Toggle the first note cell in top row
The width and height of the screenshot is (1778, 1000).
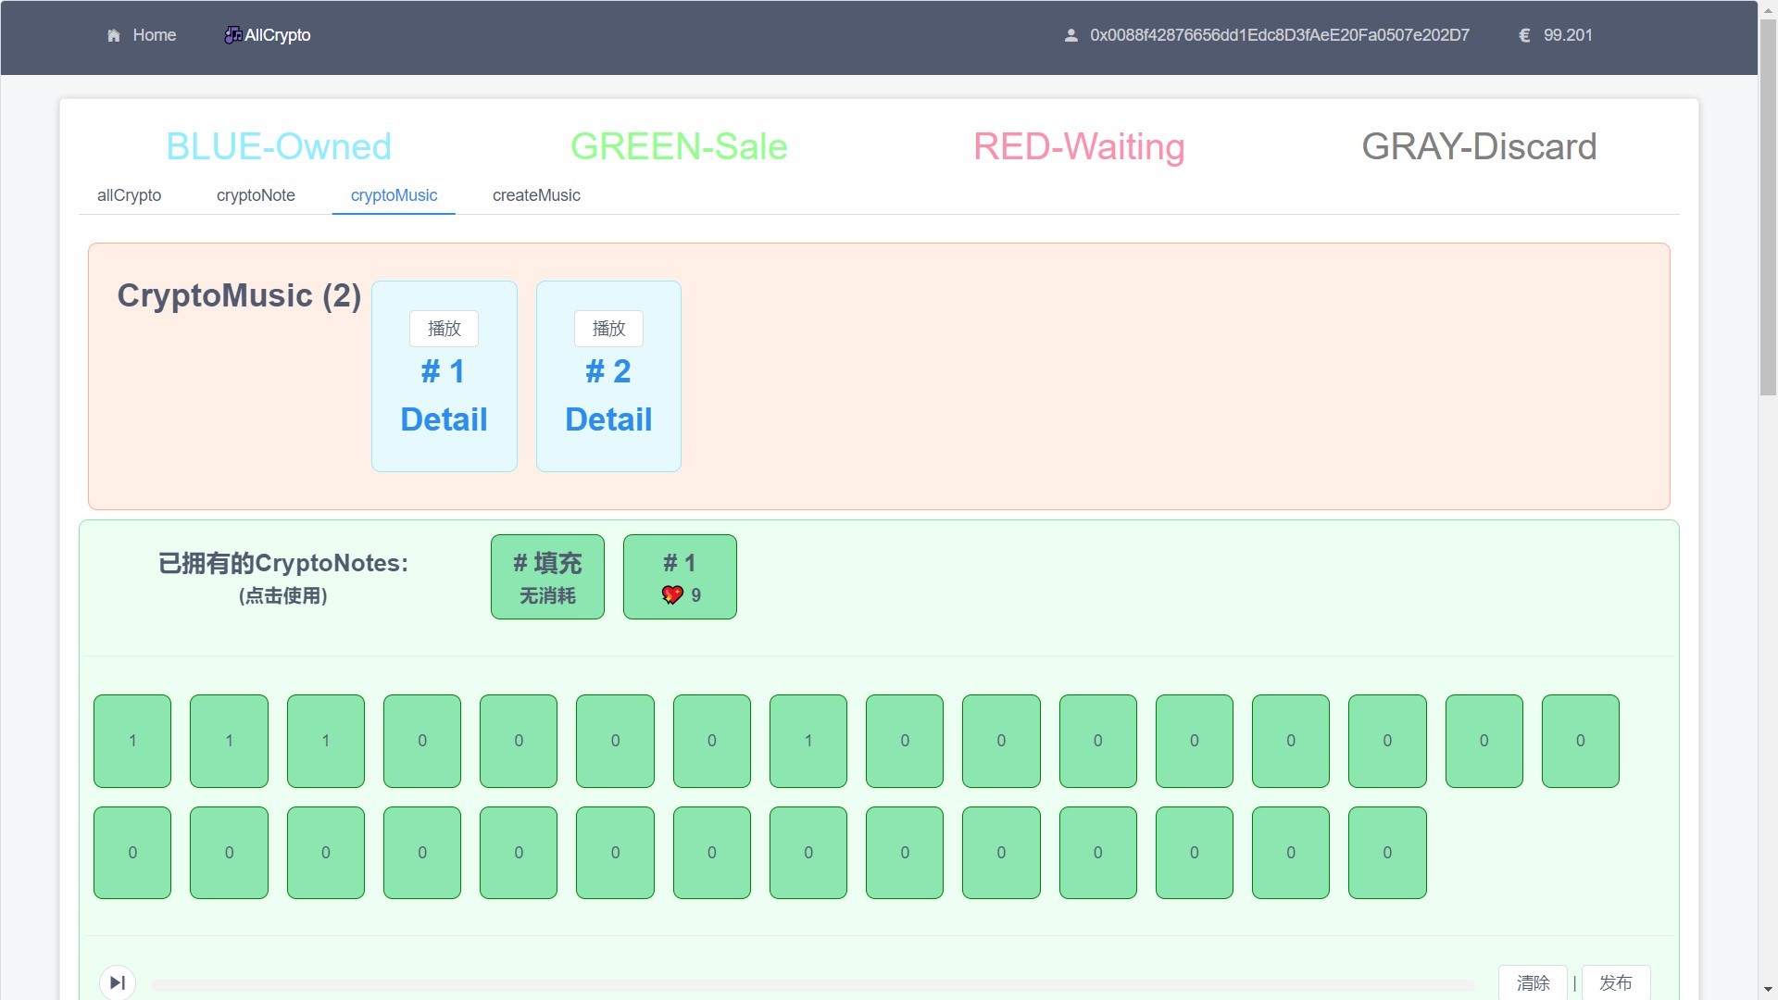pyautogui.click(x=132, y=741)
